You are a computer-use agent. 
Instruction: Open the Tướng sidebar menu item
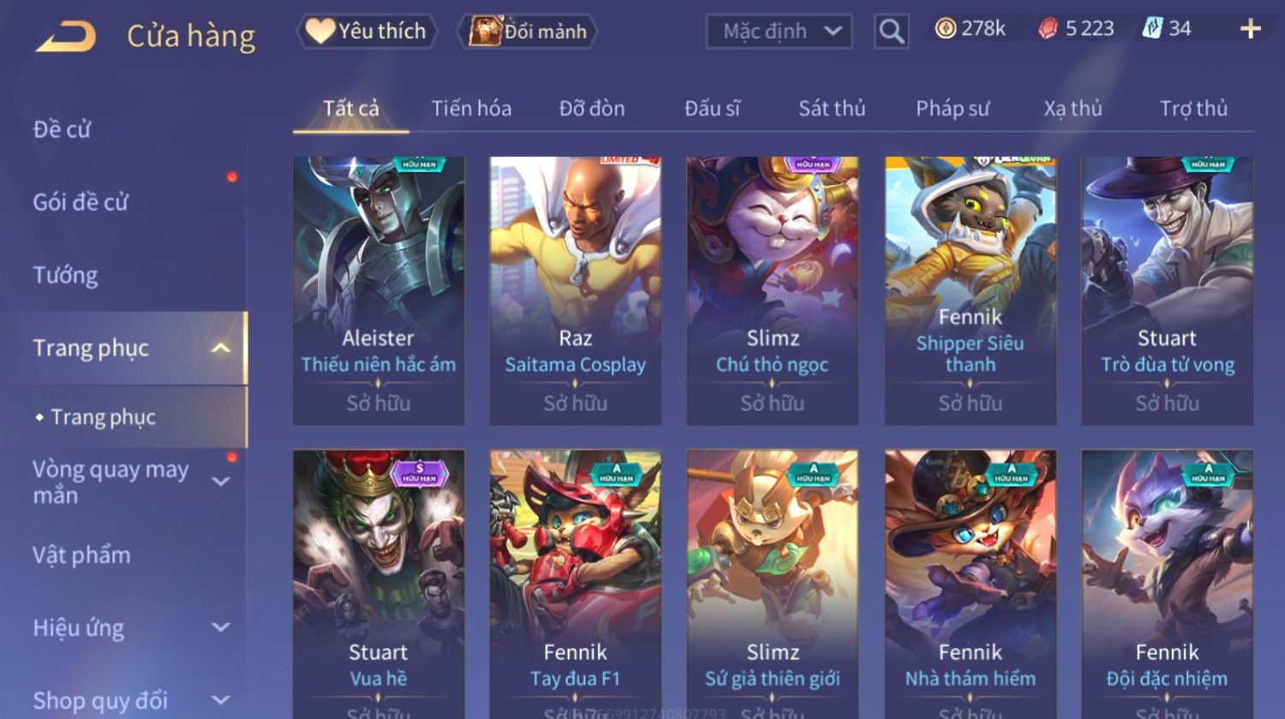click(x=65, y=276)
